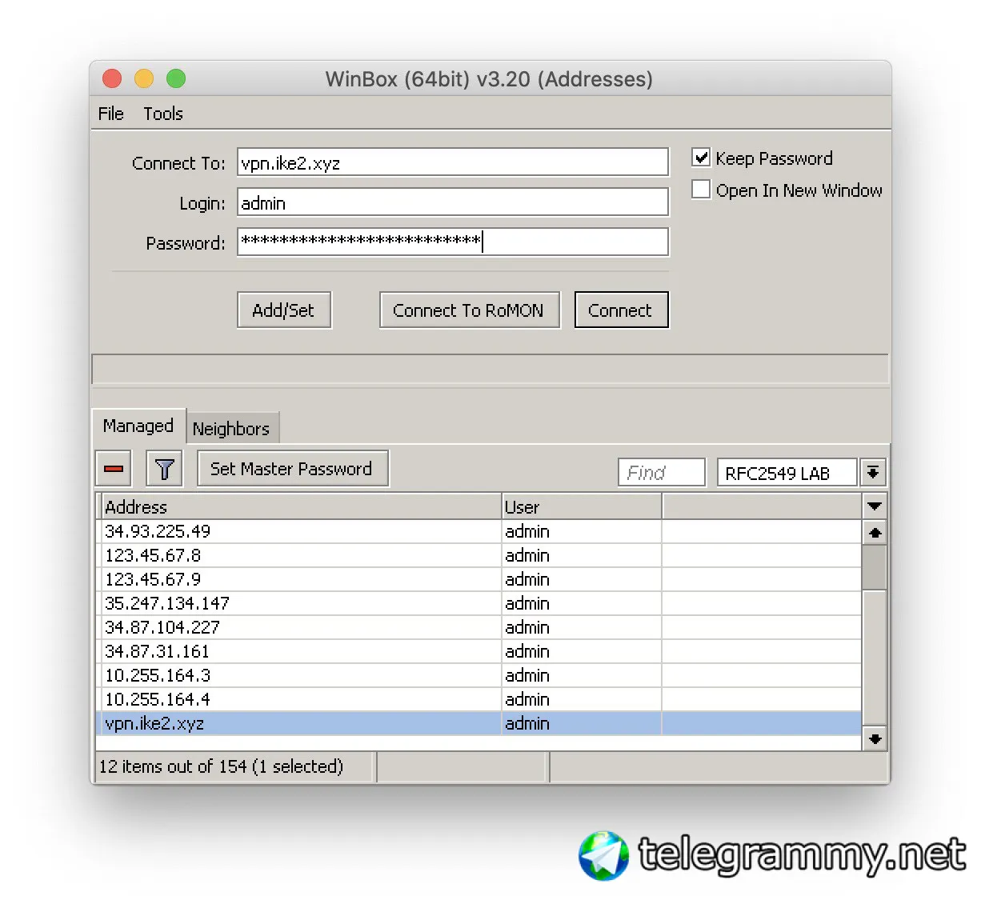Open the RFC2549 LAB group dropdown

coord(873,472)
